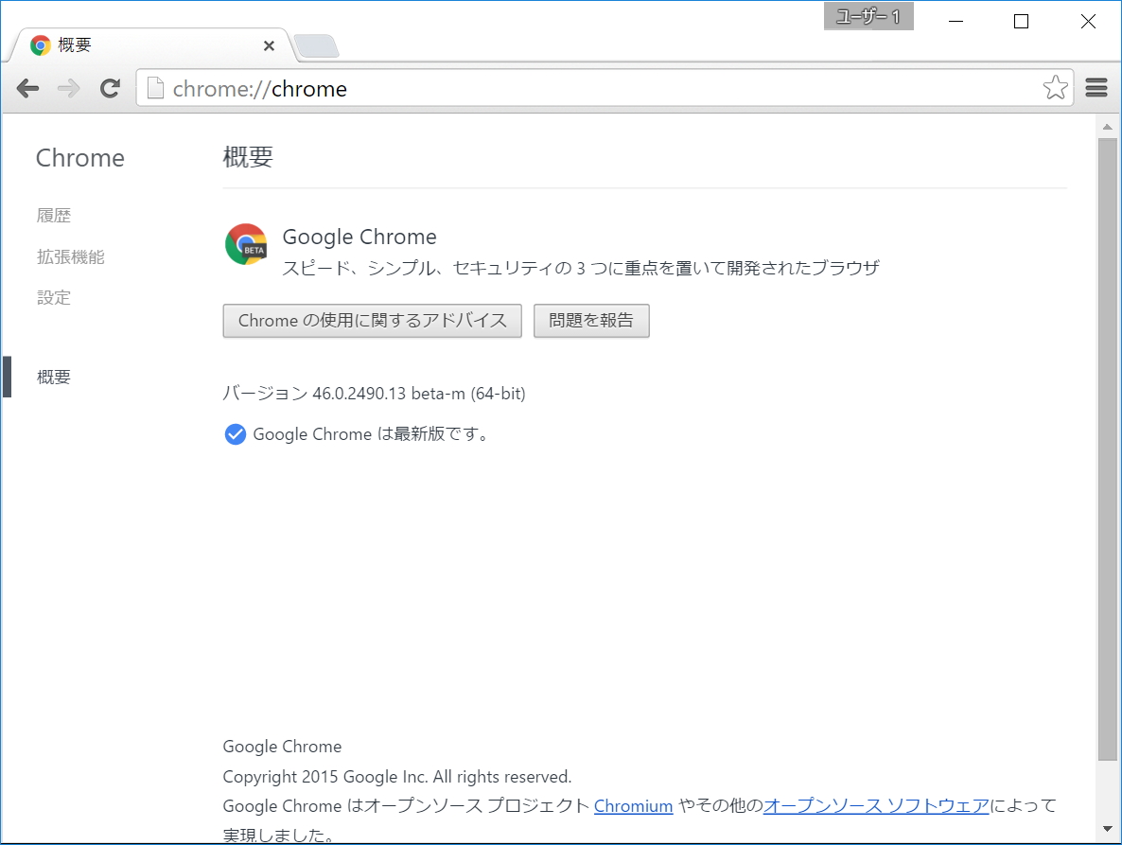This screenshot has height=845, width=1122.
Task: Click the blue update checkmark icon
Action: point(235,434)
